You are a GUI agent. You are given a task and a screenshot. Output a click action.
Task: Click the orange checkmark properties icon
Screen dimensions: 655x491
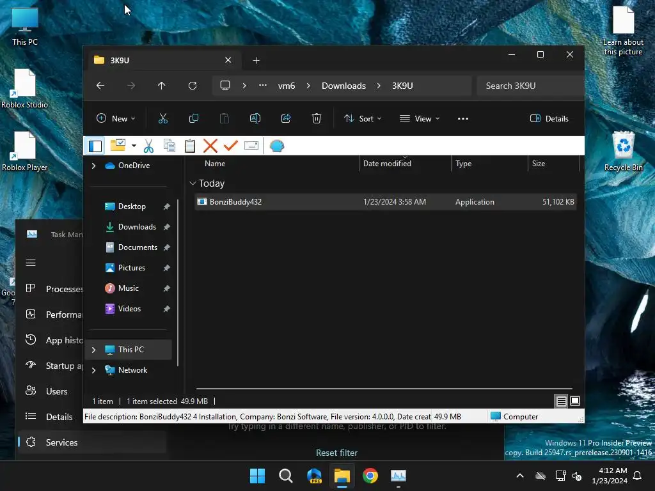230,145
